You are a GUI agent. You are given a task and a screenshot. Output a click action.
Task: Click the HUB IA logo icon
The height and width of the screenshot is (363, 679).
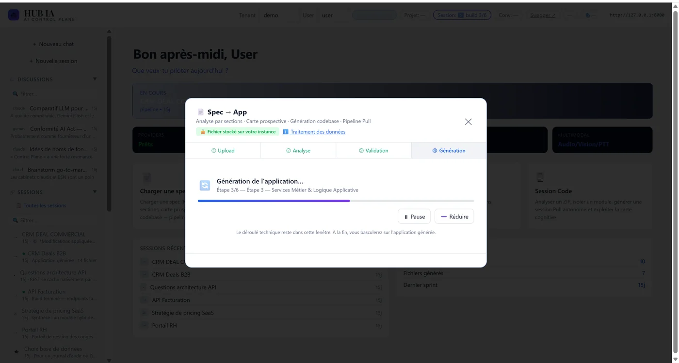point(14,15)
